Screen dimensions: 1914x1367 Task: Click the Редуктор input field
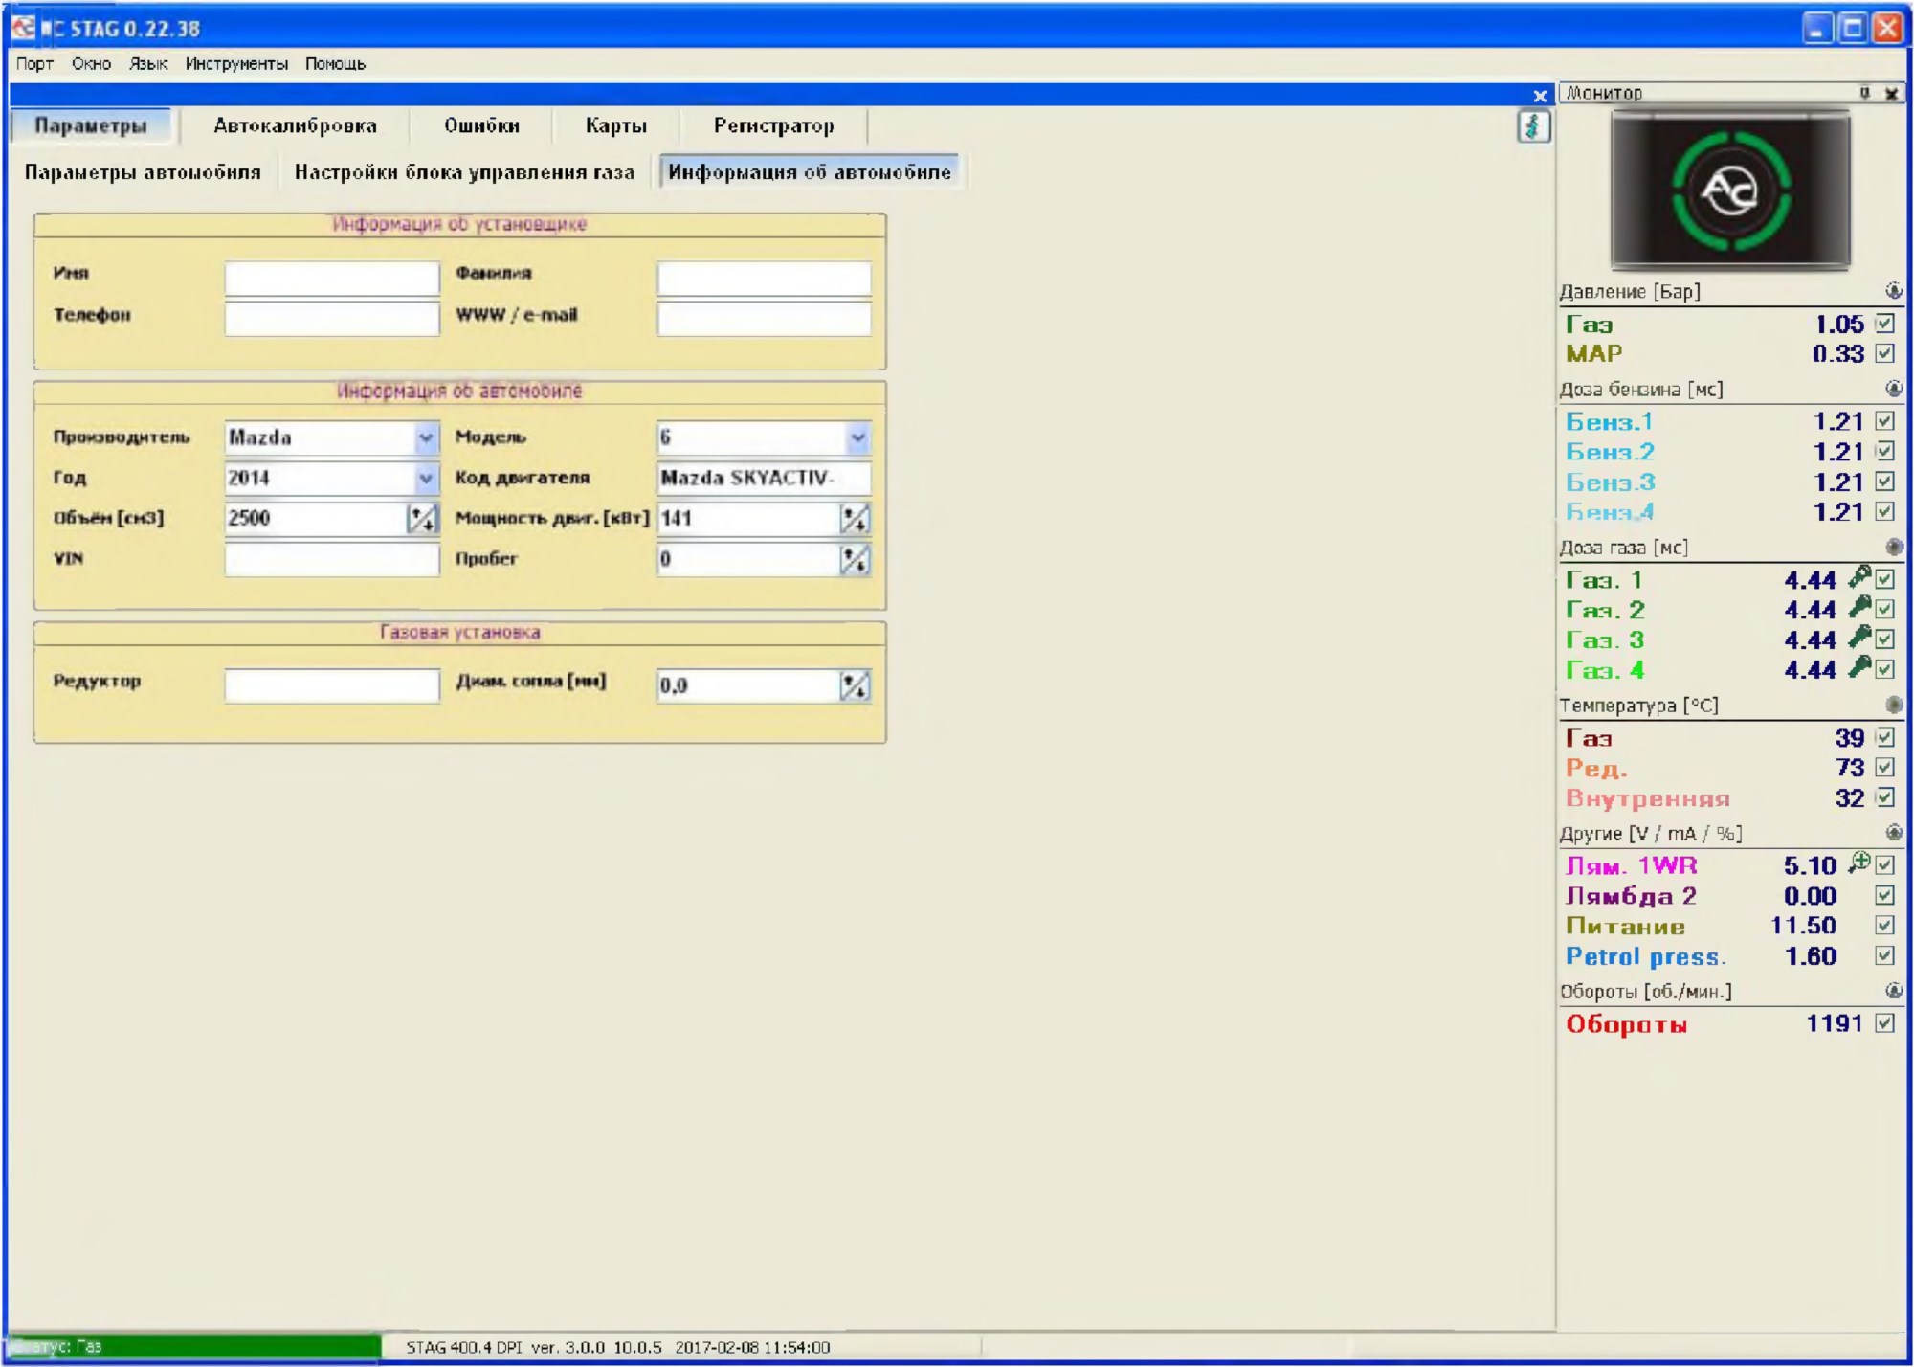point(332,685)
